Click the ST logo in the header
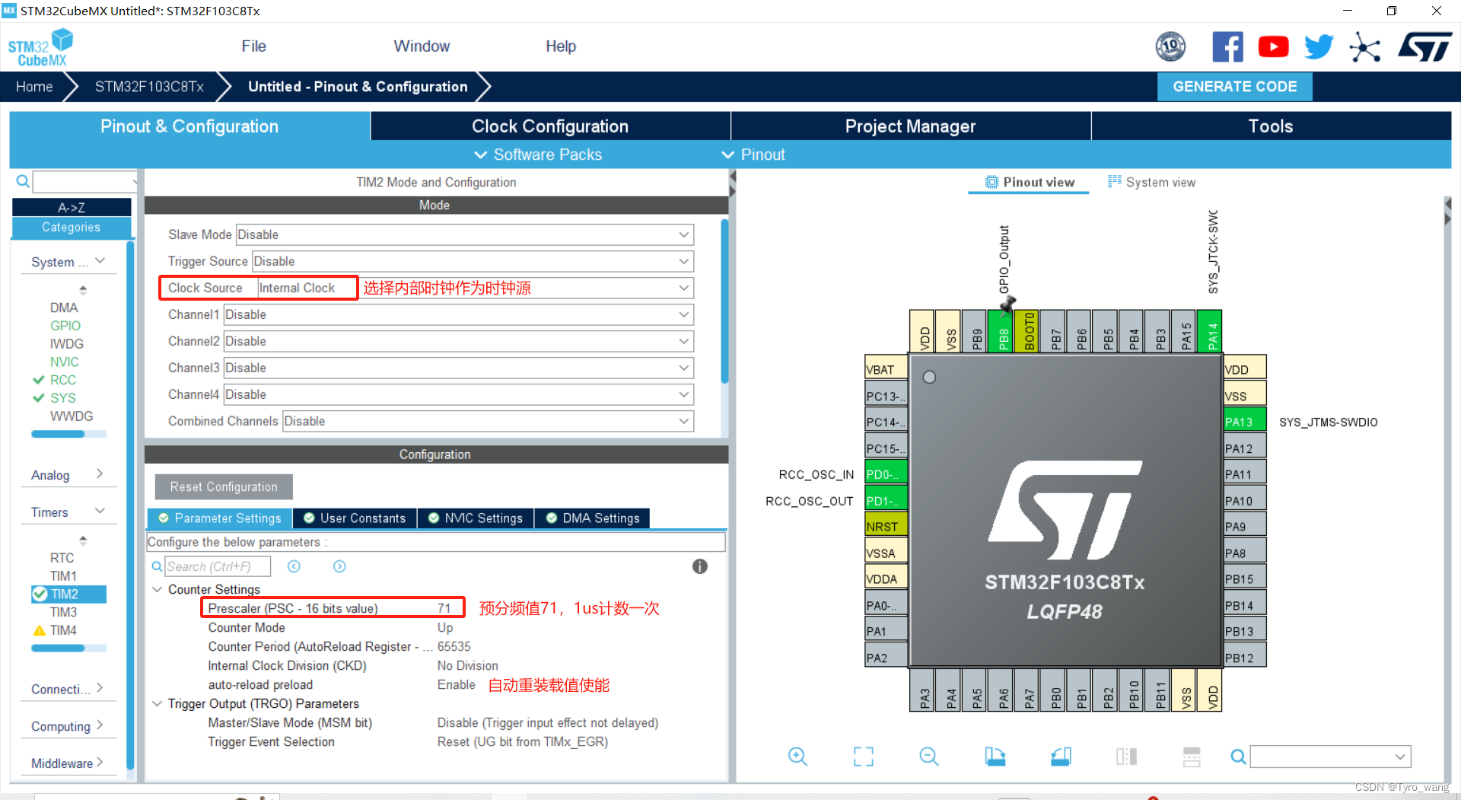 tap(1424, 47)
